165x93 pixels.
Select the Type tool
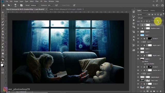3,41
